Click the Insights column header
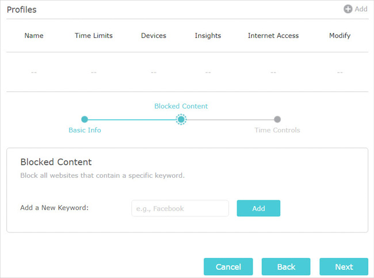The width and height of the screenshot is (374, 278). 208,36
